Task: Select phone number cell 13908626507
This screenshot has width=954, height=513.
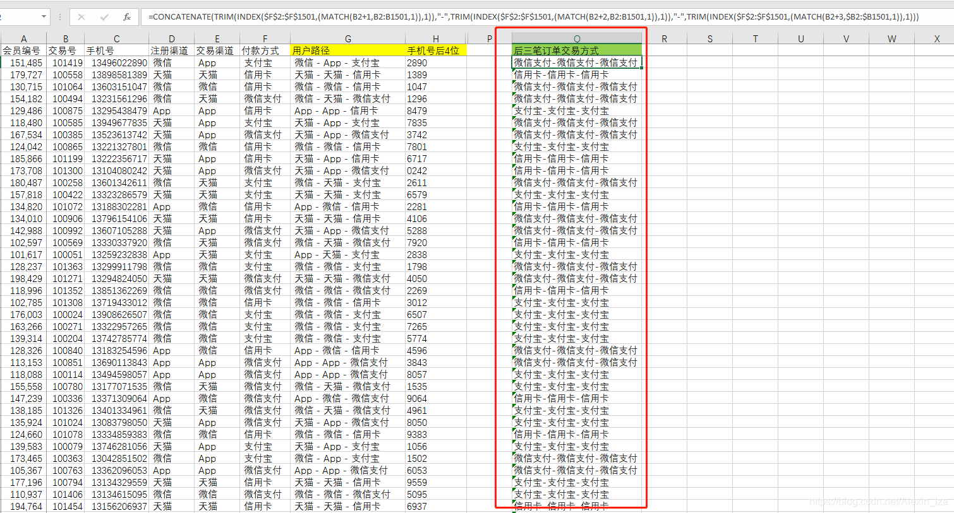Action: 117,314
